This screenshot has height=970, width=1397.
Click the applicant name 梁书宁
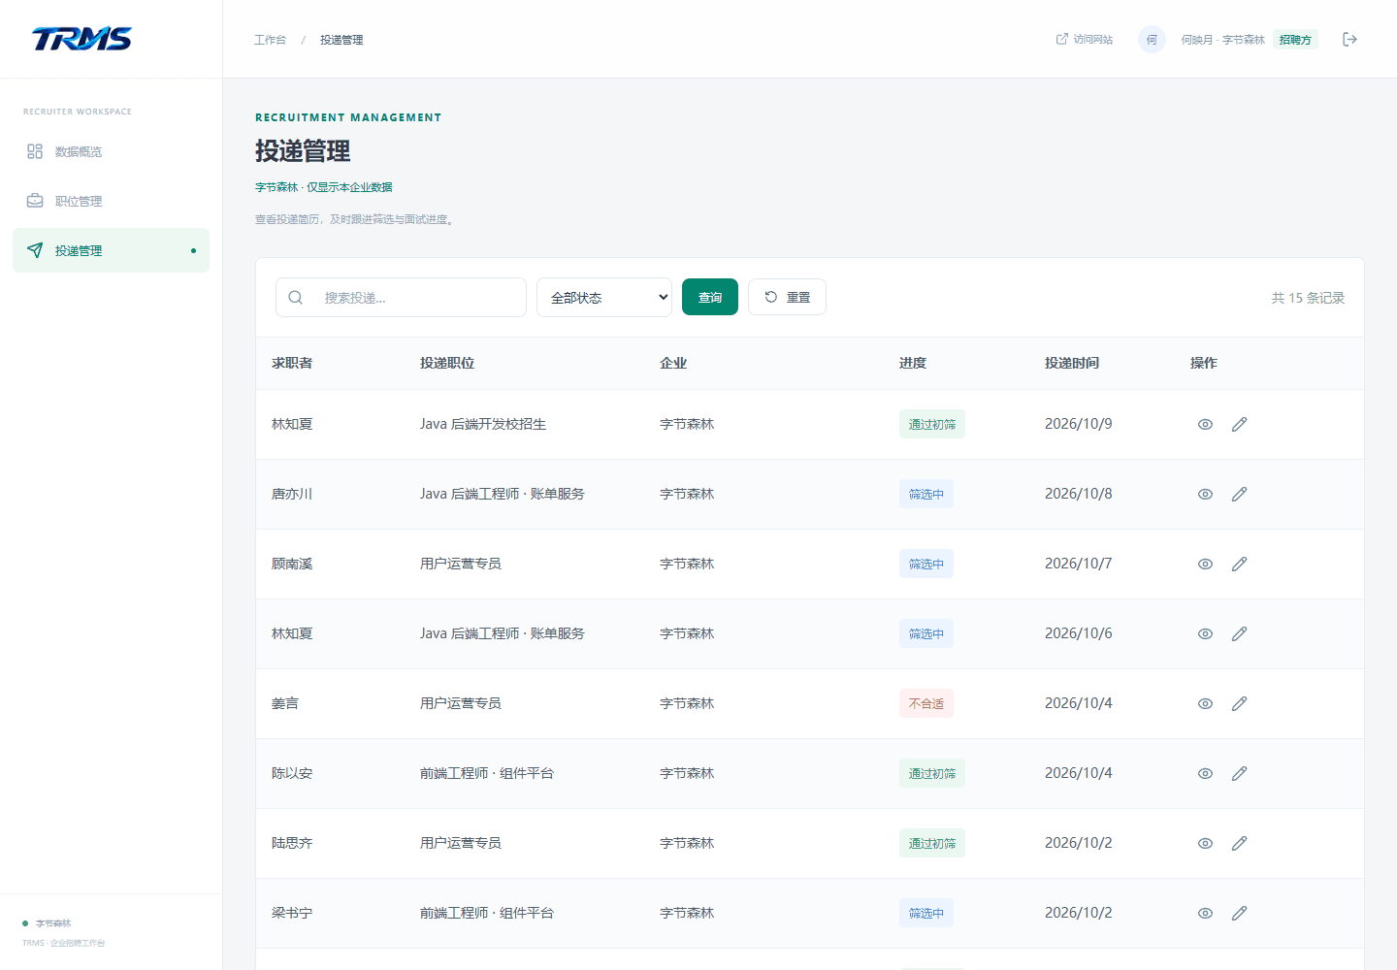pyautogui.click(x=292, y=913)
